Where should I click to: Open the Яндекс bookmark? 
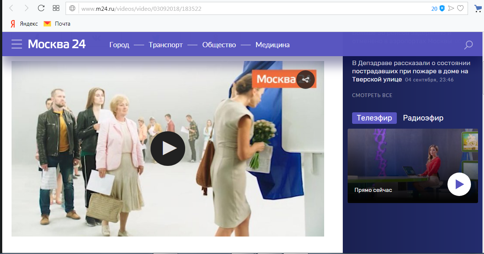(24, 24)
